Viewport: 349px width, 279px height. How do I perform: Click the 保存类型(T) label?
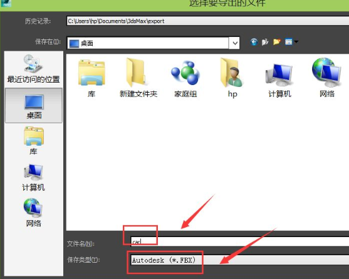(83, 260)
